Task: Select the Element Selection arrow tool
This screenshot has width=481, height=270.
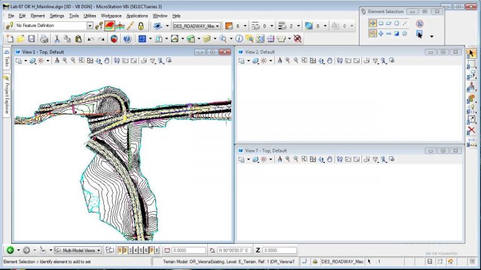Action: 471,54
